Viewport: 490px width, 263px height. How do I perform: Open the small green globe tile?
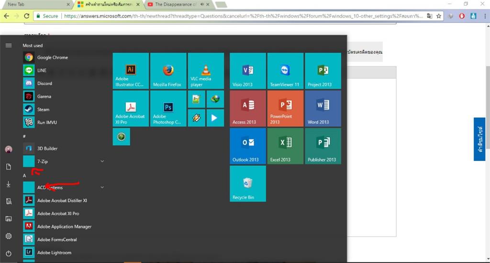pyautogui.click(x=121, y=137)
